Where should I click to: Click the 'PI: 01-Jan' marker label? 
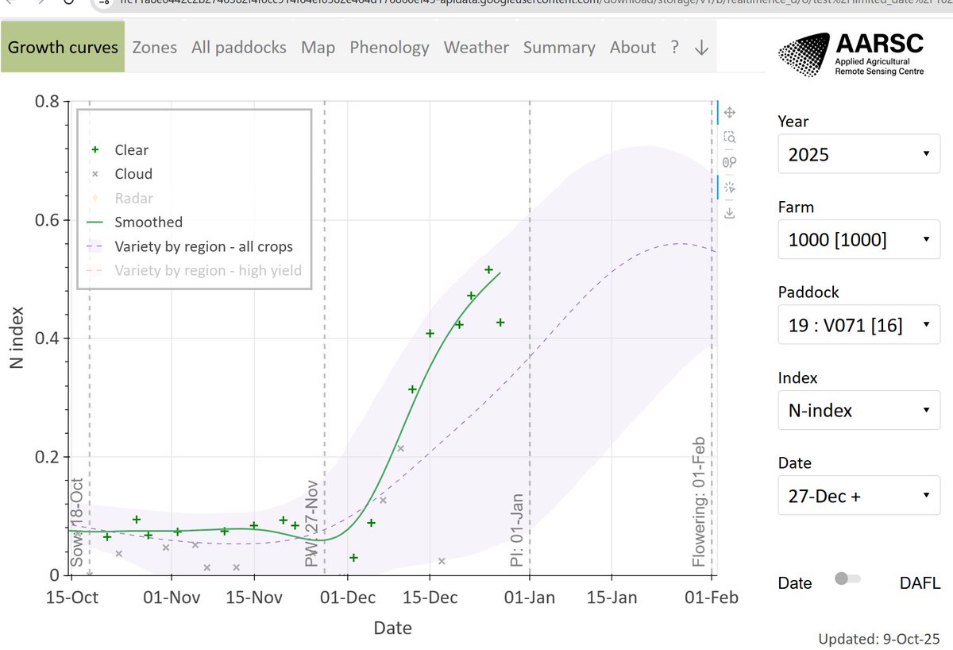pyautogui.click(x=517, y=529)
